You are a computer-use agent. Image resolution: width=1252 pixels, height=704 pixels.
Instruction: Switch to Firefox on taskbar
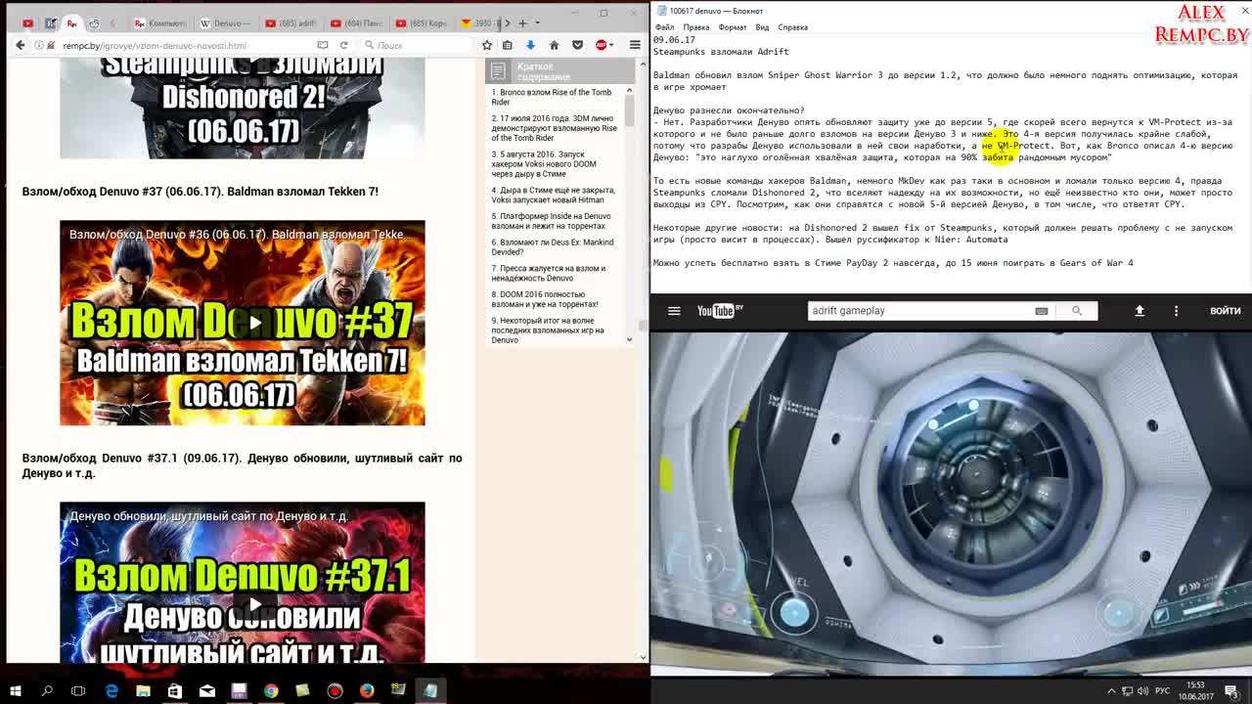point(367,691)
